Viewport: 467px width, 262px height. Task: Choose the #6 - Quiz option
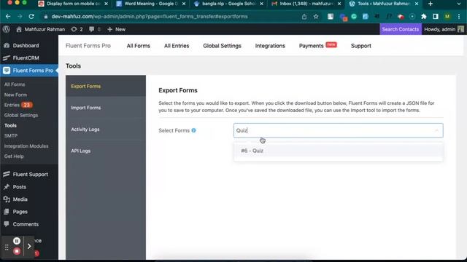click(339, 151)
